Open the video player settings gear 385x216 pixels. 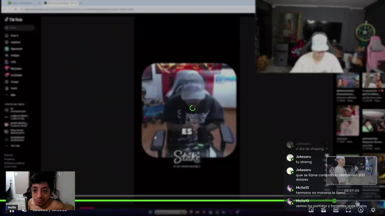373,210
